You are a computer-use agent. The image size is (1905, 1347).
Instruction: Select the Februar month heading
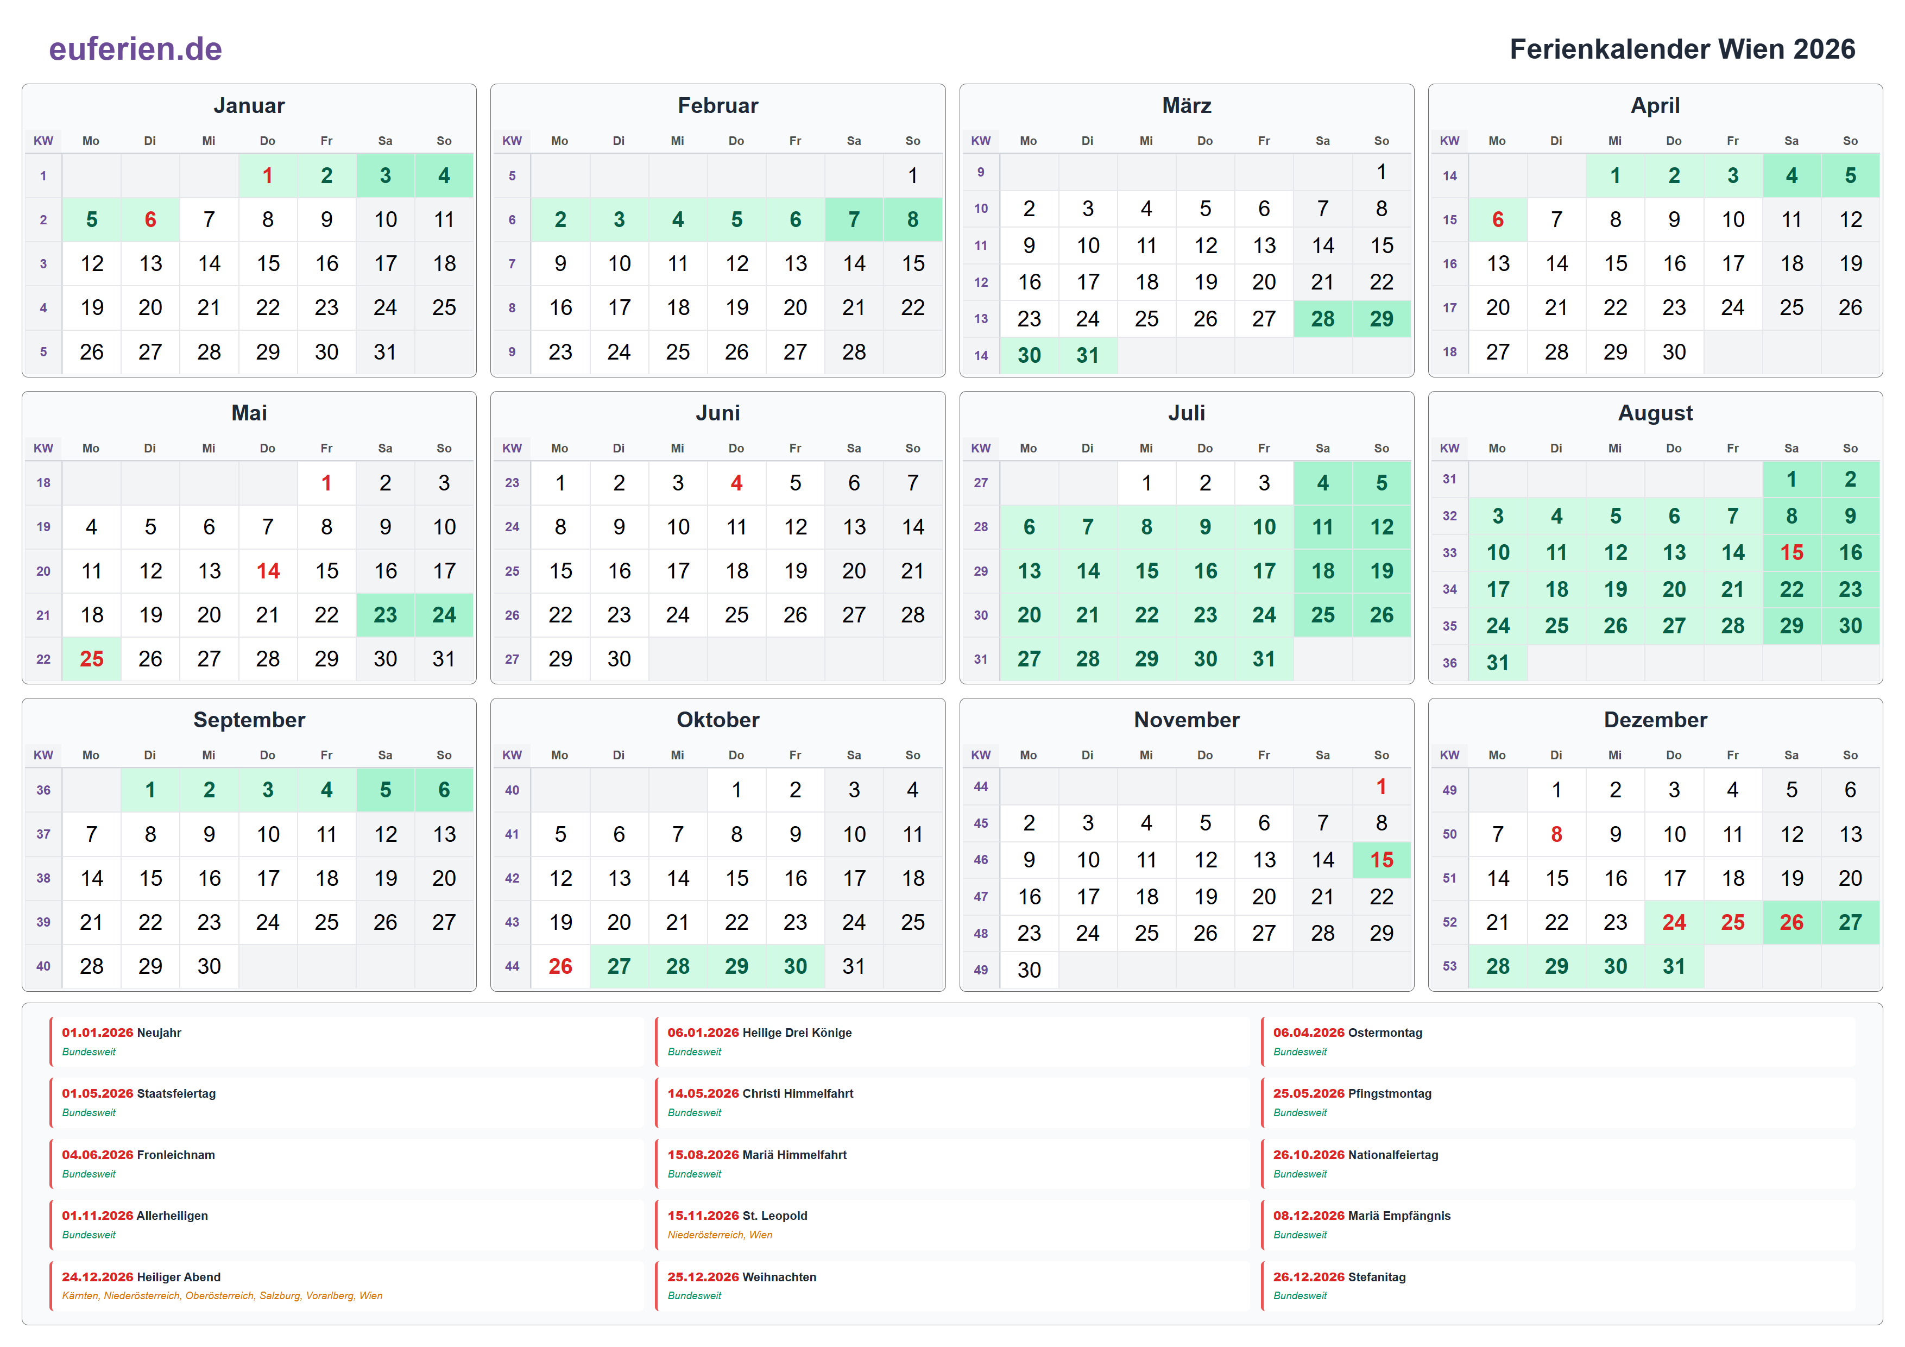(x=718, y=105)
